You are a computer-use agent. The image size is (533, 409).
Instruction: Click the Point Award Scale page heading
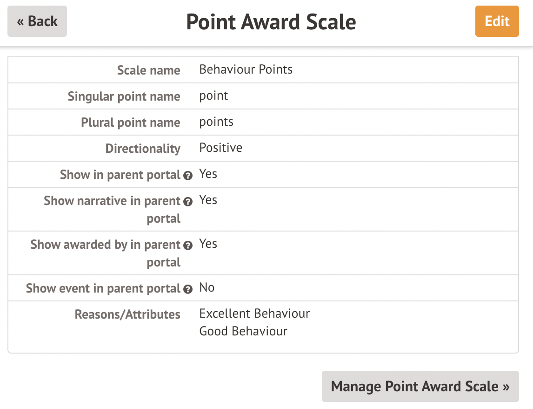tap(271, 22)
